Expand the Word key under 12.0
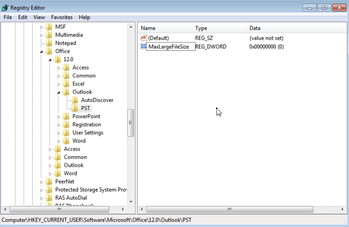The width and height of the screenshot is (349, 227). coord(58,141)
